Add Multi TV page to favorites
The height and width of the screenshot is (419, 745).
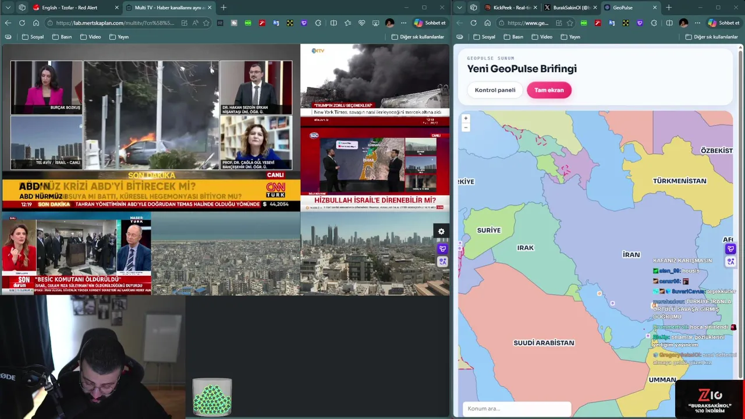click(x=206, y=23)
